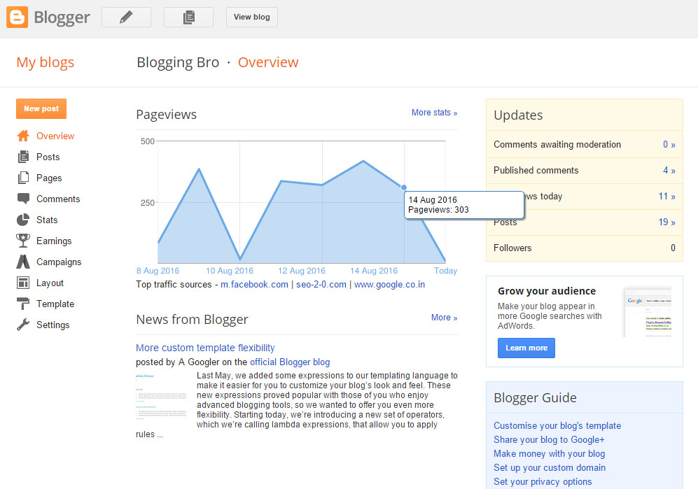The width and height of the screenshot is (698, 489).
Task: Click the Template paint roller icon
Action: click(x=23, y=304)
